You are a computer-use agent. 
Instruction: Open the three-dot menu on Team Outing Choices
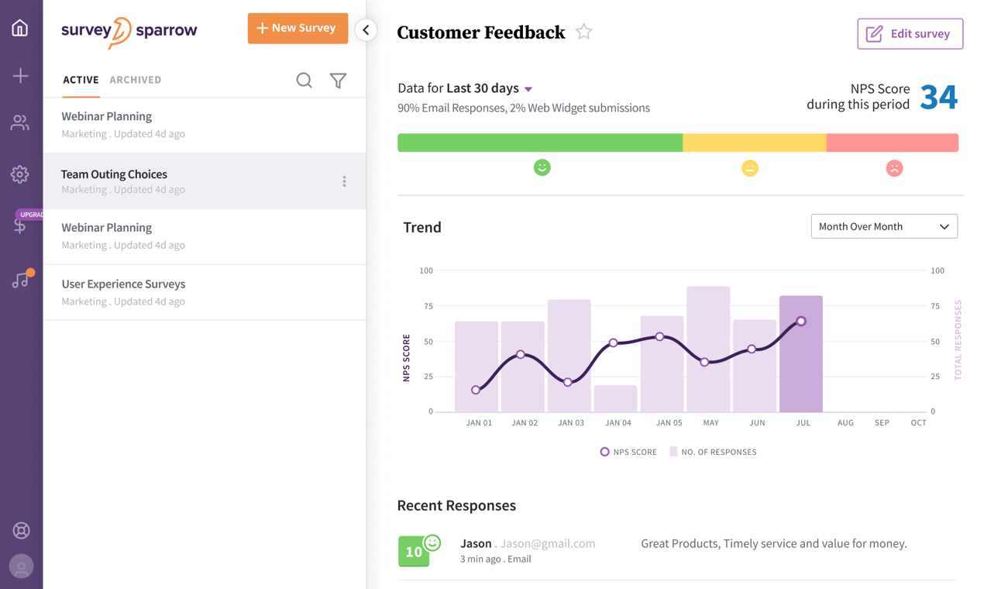click(x=344, y=181)
